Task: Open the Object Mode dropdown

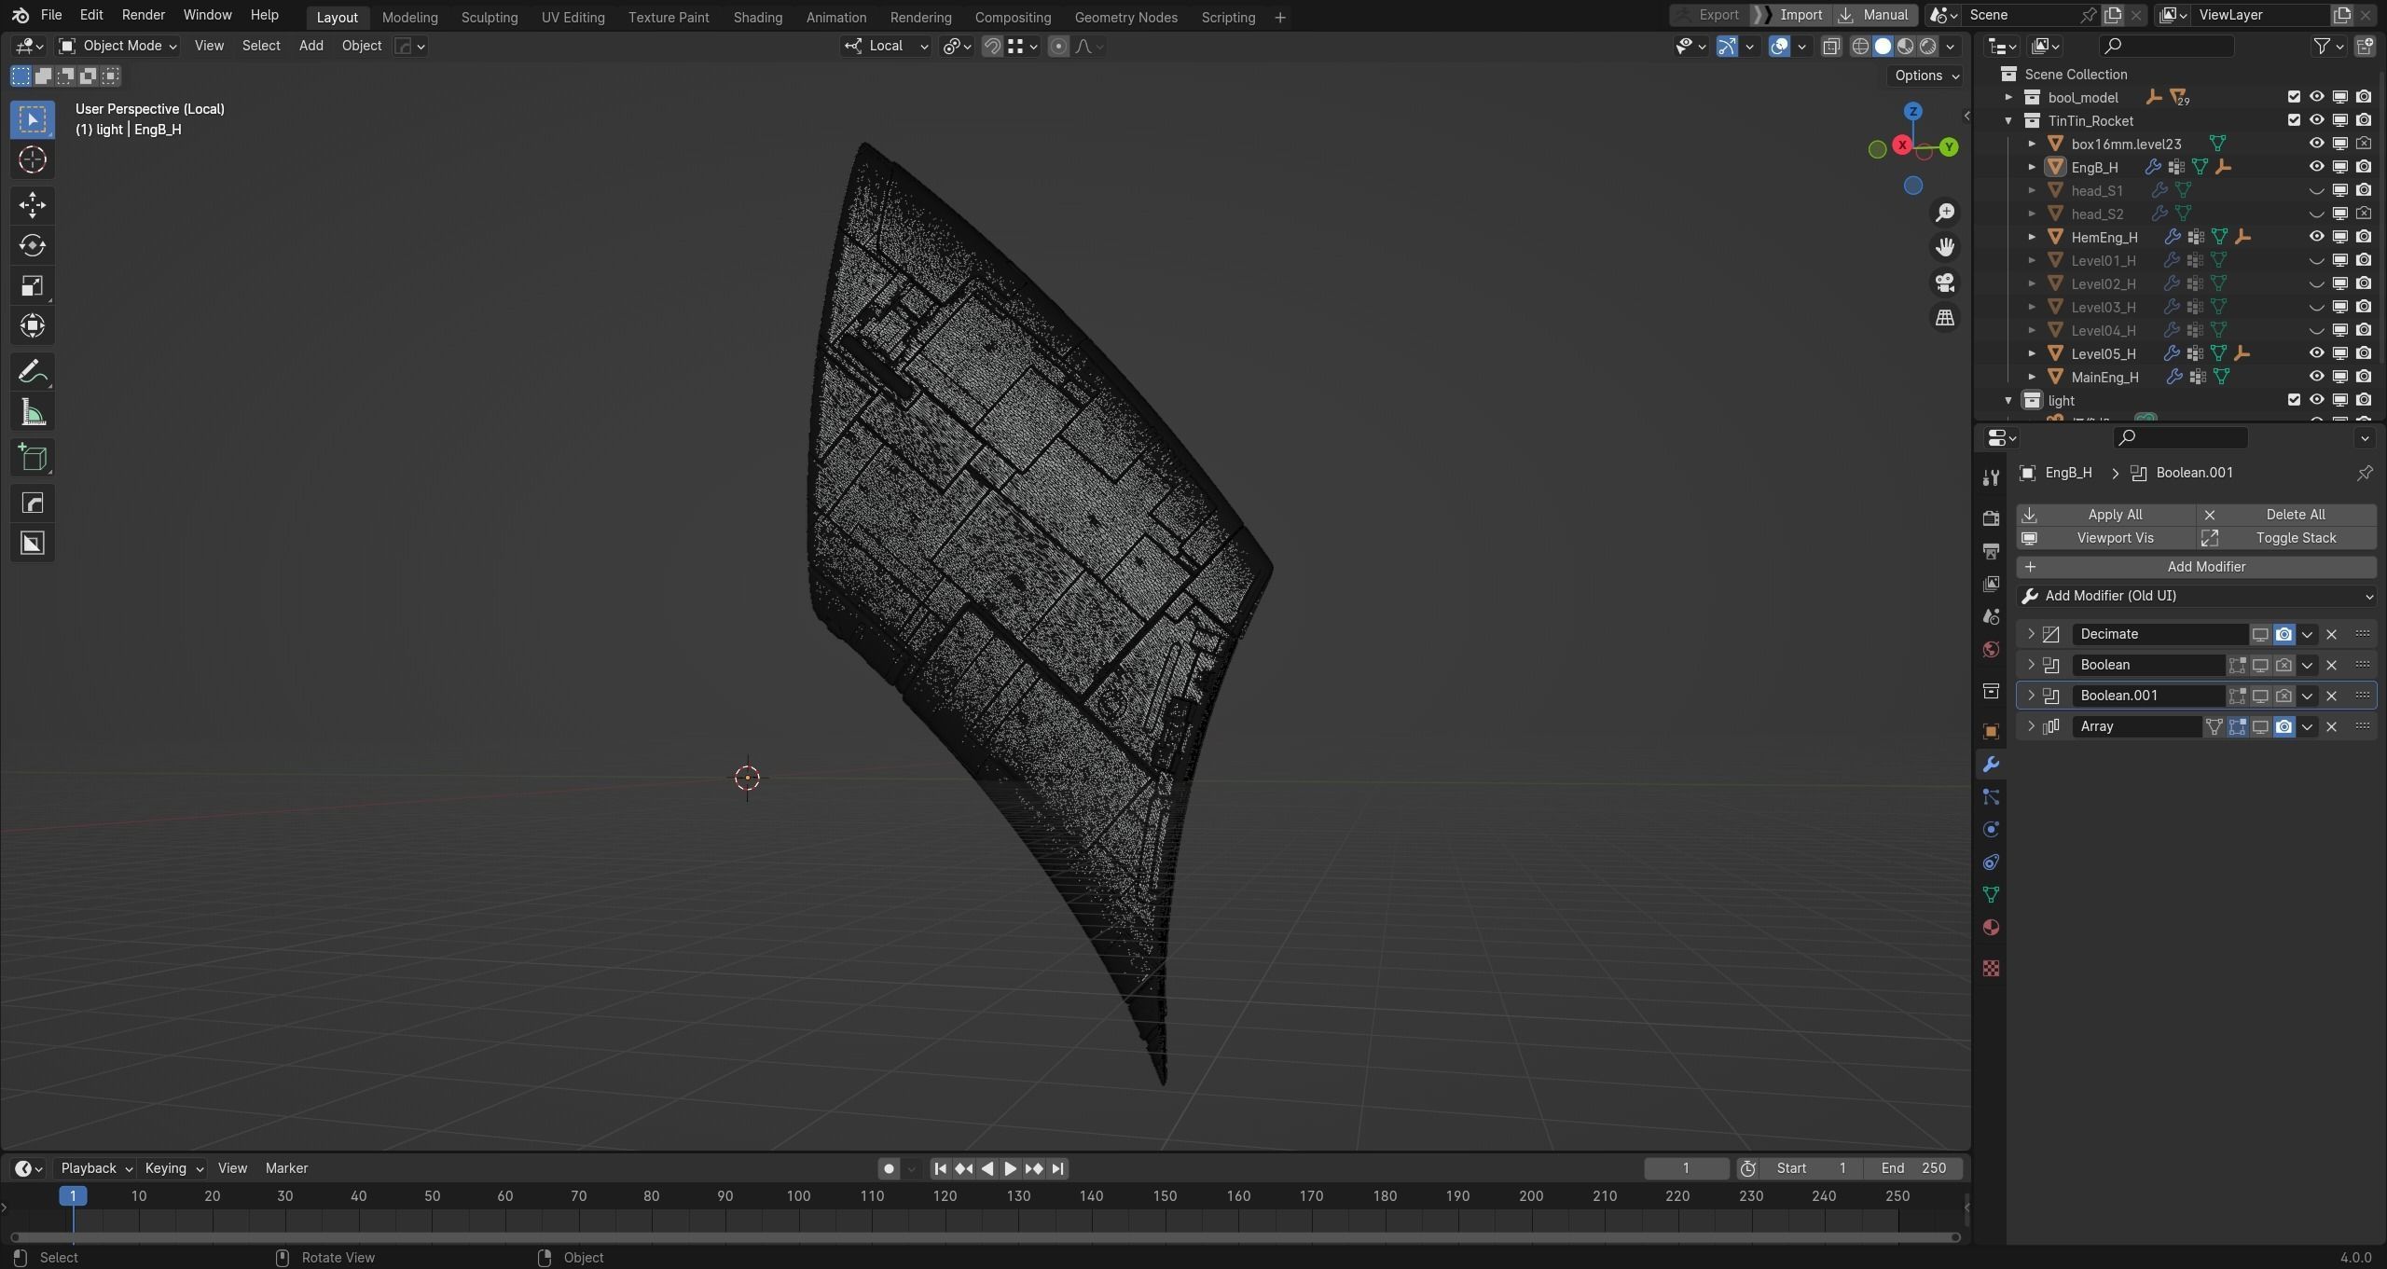Action: tap(117, 46)
